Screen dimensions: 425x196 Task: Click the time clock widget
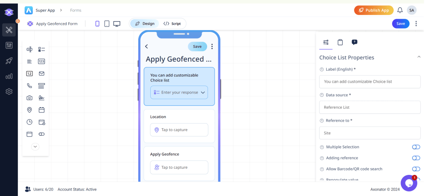(29, 122)
